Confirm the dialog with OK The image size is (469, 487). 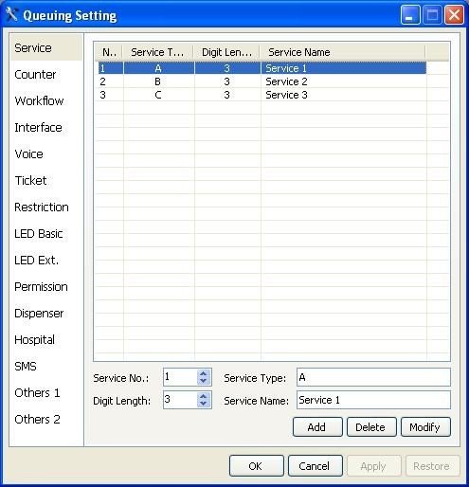pyautogui.click(x=257, y=466)
